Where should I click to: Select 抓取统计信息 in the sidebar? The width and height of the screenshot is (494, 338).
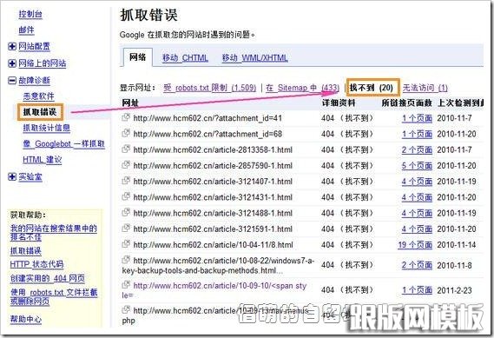pos(47,128)
